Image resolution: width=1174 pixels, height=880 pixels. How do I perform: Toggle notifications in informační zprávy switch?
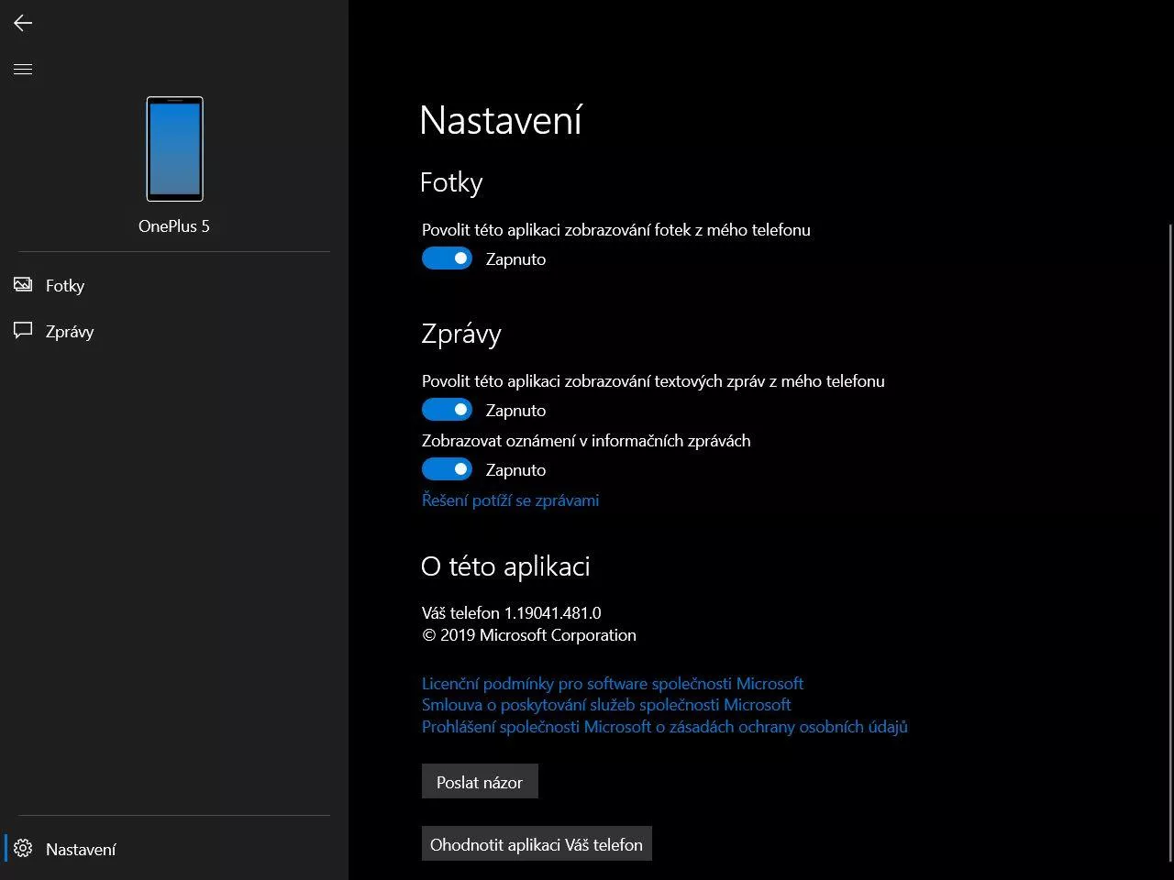tap(447, 469)
